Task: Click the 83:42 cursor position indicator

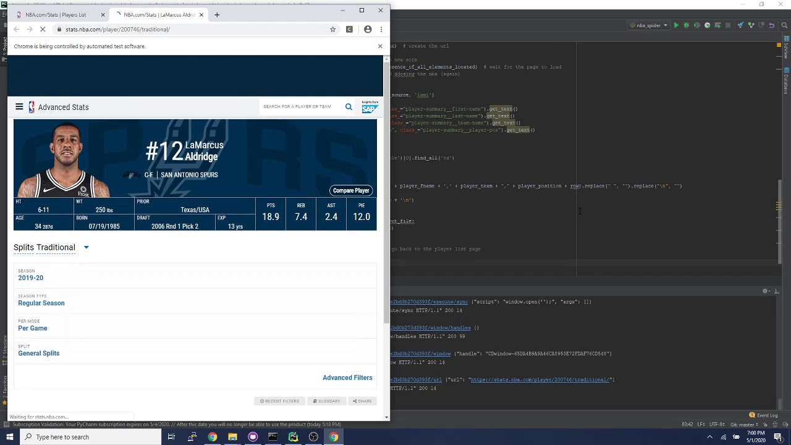Action: [687, 425]
